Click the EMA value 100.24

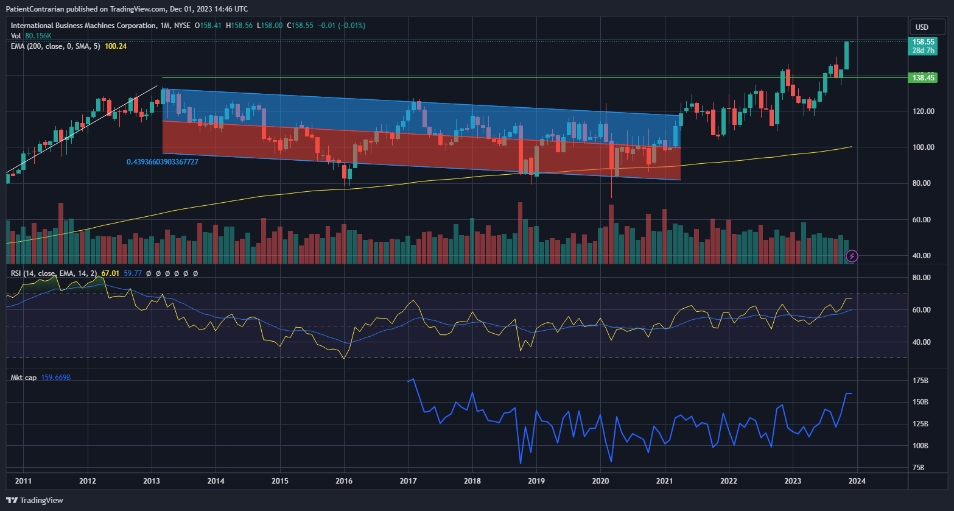116,46
